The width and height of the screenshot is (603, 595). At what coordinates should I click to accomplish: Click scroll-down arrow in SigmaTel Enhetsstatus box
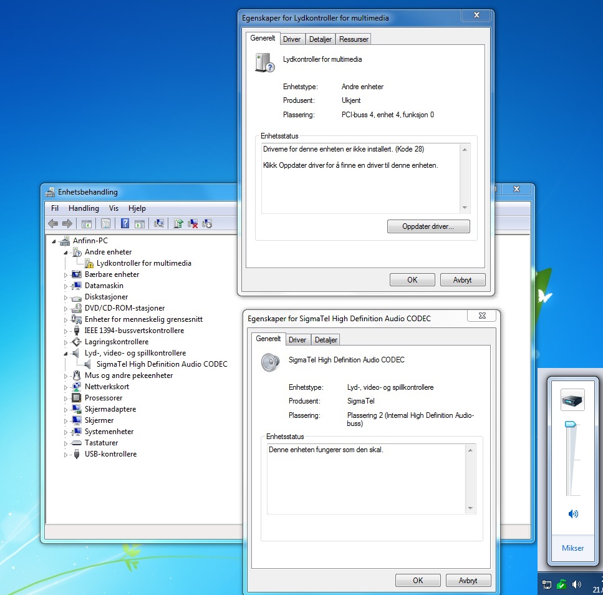pos(470,508)
